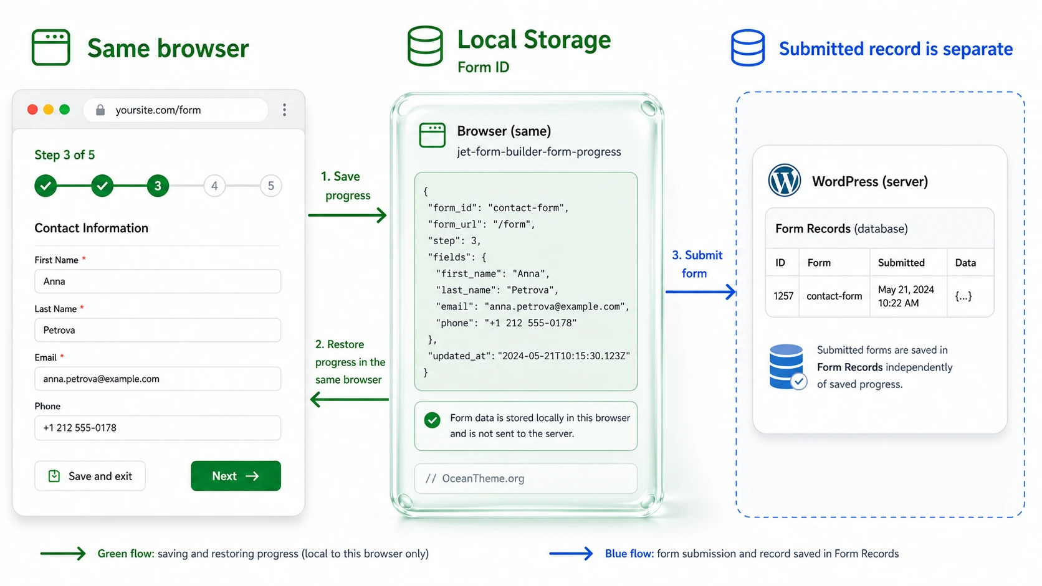The image size is (1042, 586).
Task: Click the Step 3 of 5 label
Action: coord(65,155)
